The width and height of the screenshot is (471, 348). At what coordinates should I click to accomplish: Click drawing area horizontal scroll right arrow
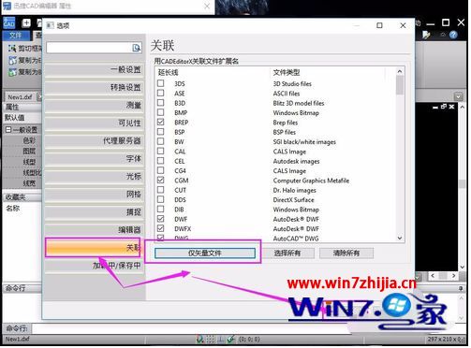(453, 276)
